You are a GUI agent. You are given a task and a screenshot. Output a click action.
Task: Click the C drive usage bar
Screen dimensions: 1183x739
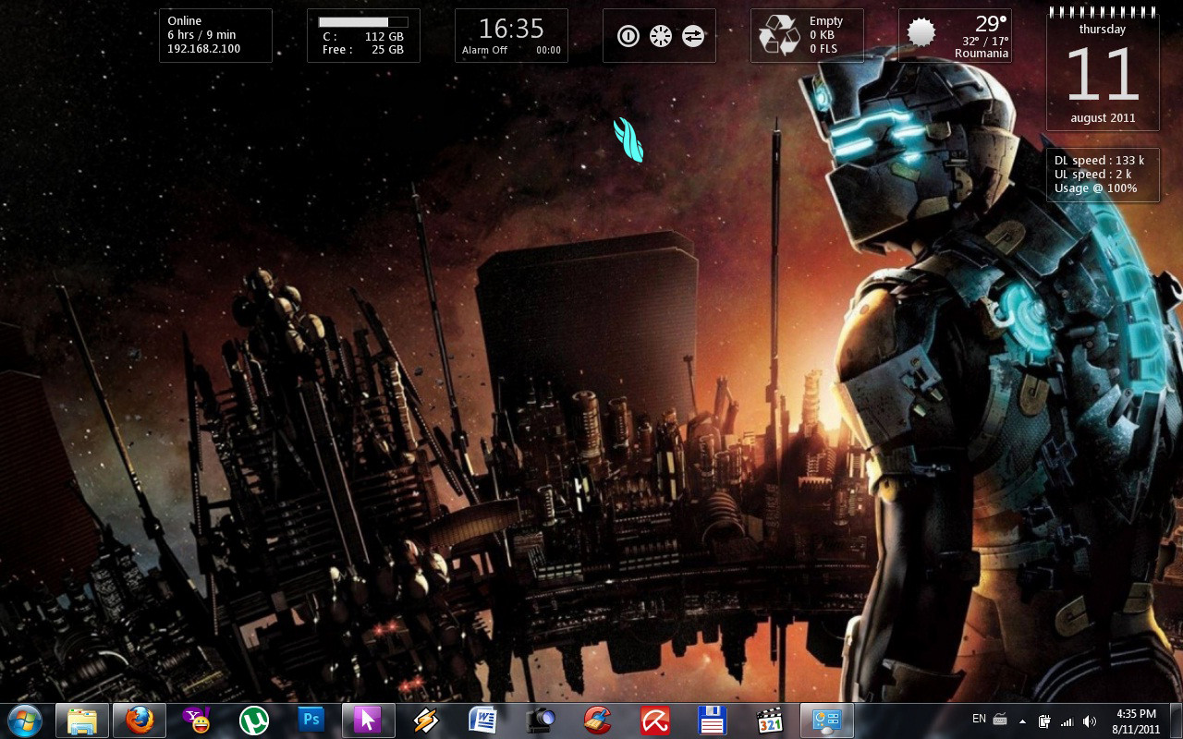[x=363, y=21]
